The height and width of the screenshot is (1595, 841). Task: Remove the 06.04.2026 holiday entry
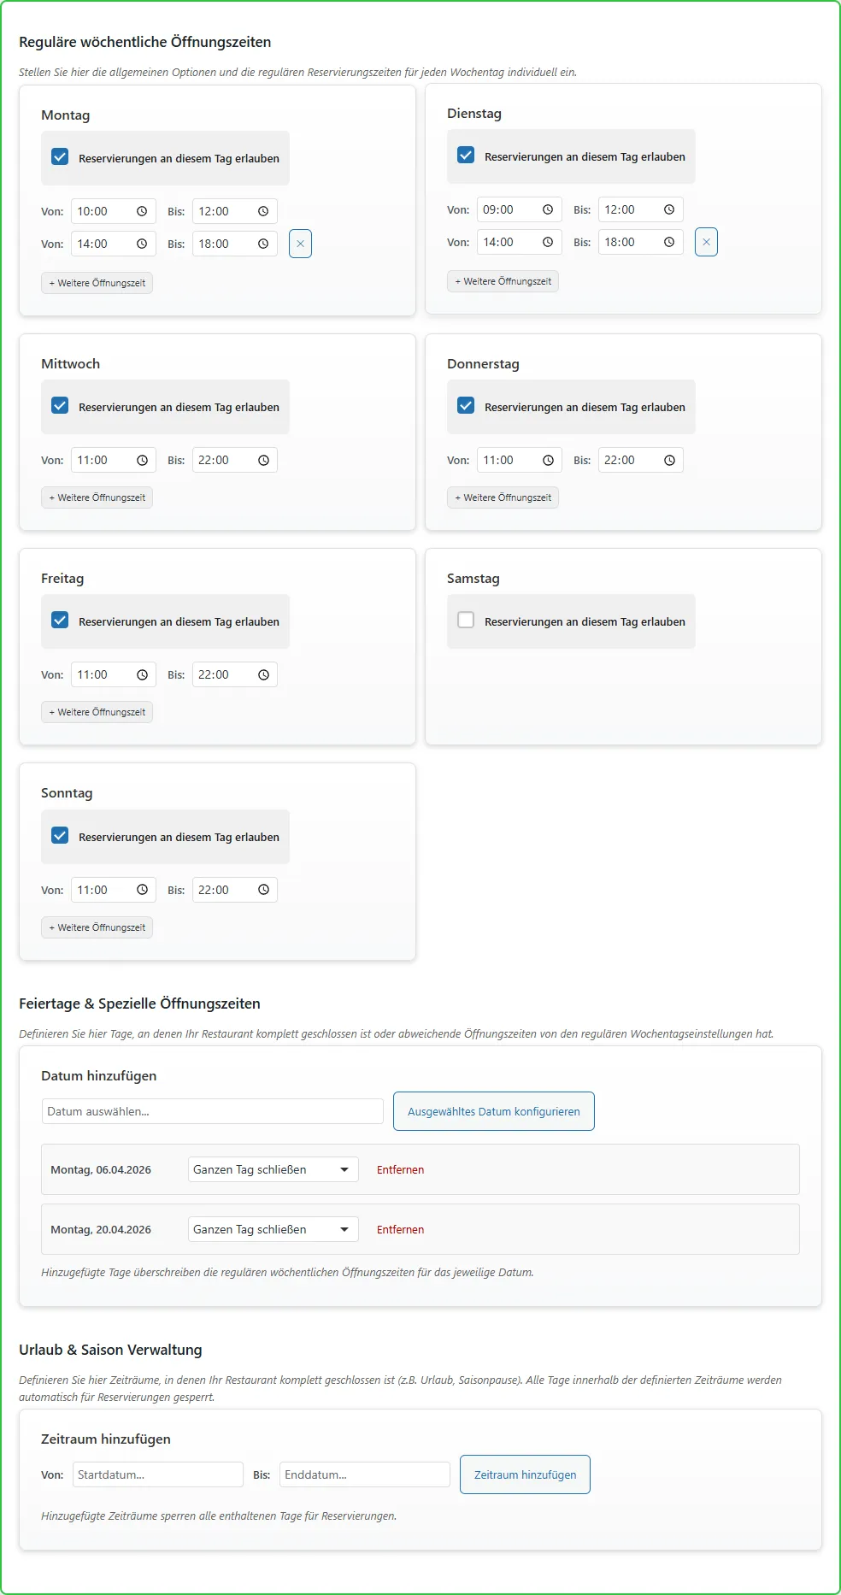(400, 1169)
